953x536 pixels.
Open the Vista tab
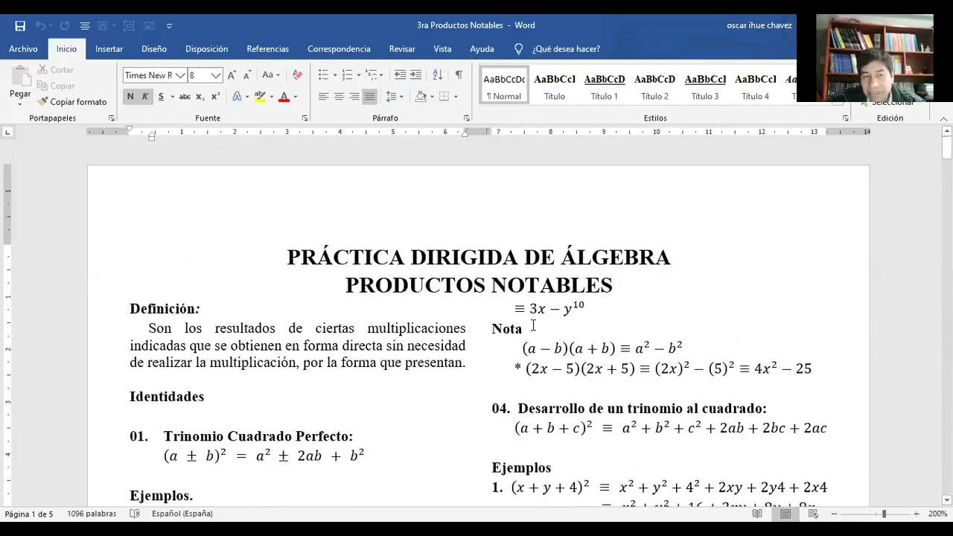tap(442, 49)
